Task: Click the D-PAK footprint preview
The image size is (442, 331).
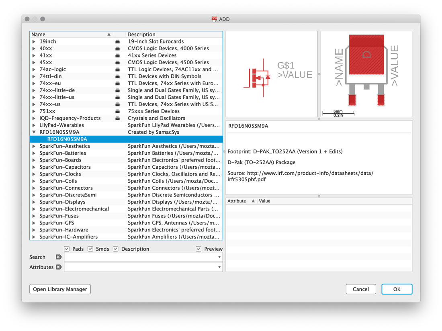Action: click(x=366, y=74)
